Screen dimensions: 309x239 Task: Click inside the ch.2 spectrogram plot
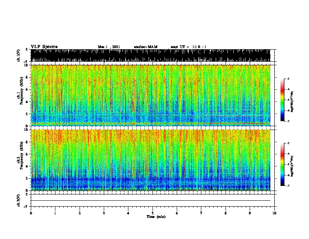(x=151, y=160)
